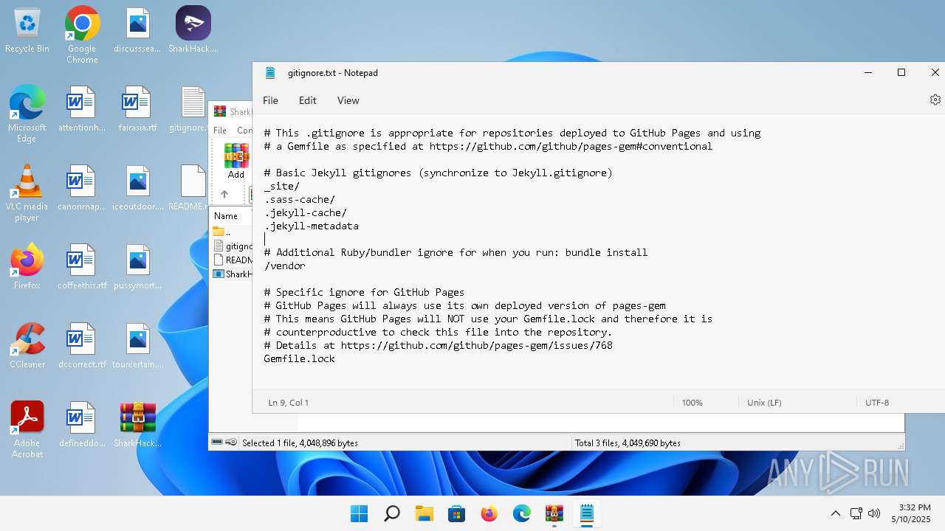Click the '.sass-cache/' line in editor
This screenshot has height=531, width=945.
click(299, 200)
